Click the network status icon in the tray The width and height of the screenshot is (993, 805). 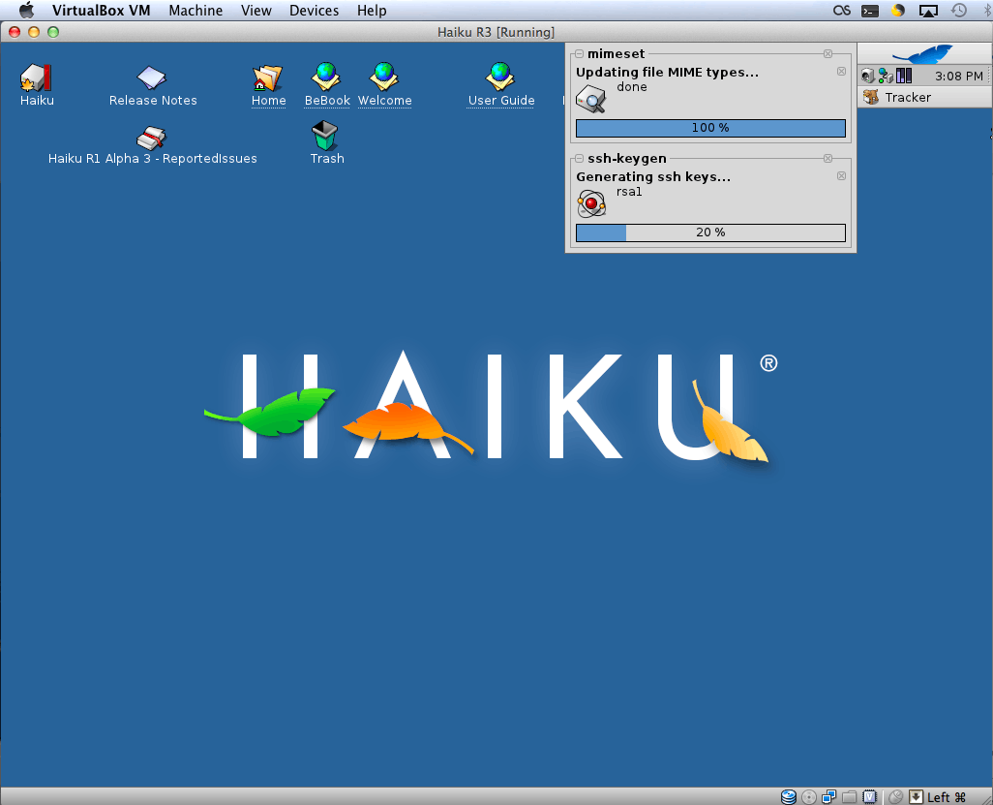pos(884,75)
